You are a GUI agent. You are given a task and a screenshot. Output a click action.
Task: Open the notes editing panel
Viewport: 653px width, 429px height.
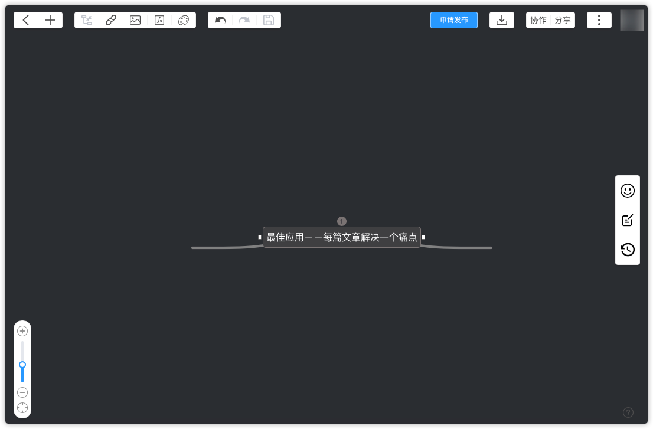click(627, 220)
